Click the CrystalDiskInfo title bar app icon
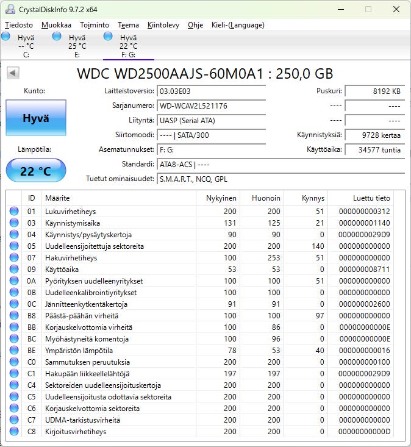The width and height of the screenshot is (411, 447). point(10,10)
